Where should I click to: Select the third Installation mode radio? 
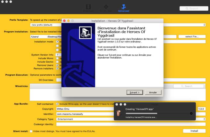57,50
